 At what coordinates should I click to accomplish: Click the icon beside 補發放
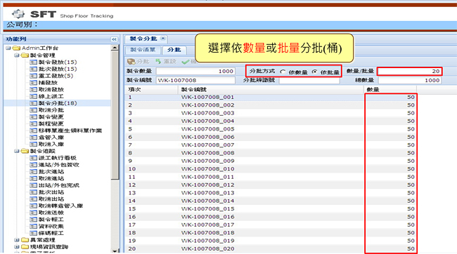click(x=34, y=83)
